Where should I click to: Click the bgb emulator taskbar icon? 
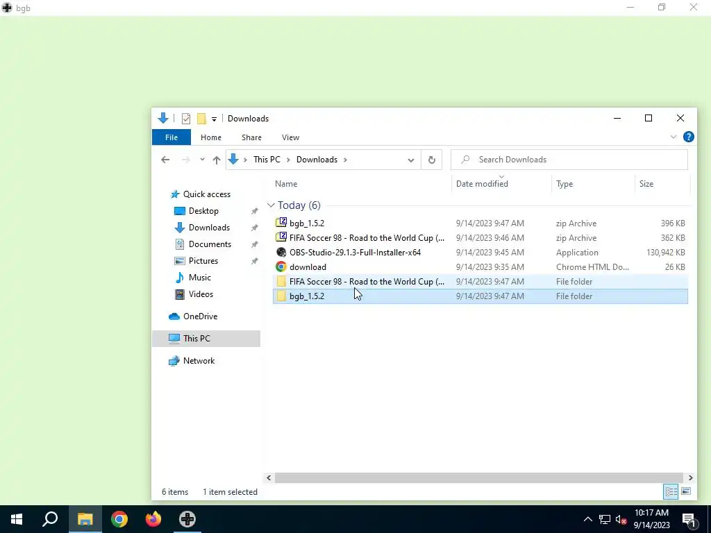(x=187, y=519)
